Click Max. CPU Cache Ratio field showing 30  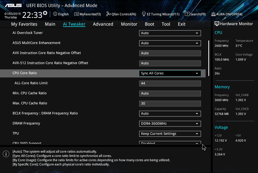[170, 104]
